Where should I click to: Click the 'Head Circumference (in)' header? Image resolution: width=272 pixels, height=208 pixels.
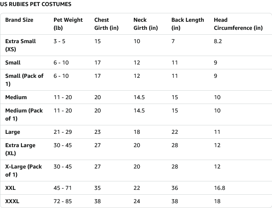[x=238, y=24]
